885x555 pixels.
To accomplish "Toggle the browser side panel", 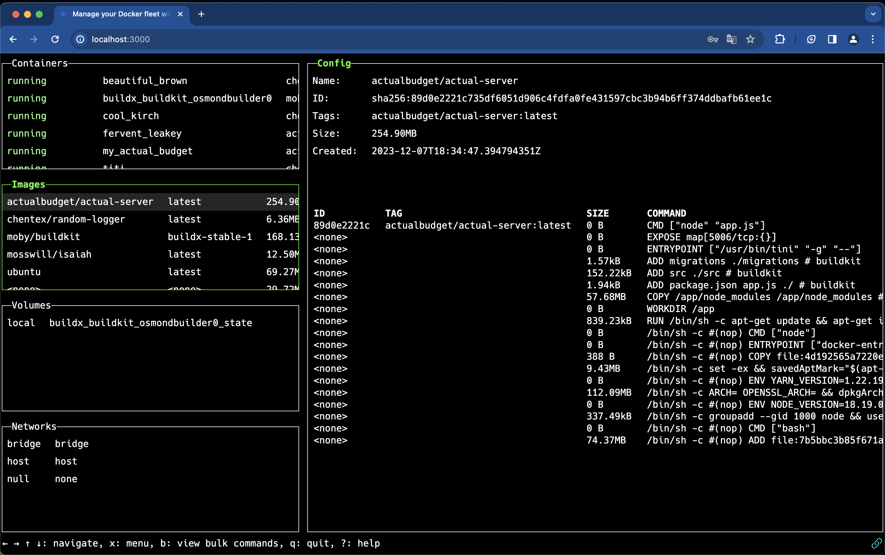I will pos(832,39).
